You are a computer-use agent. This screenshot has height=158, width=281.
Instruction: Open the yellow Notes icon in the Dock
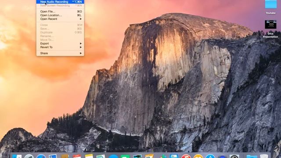tap(89, 156)
